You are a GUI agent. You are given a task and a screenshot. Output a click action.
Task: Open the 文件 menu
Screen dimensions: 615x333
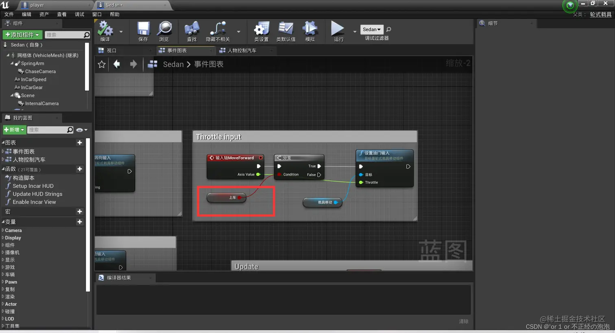9,14
